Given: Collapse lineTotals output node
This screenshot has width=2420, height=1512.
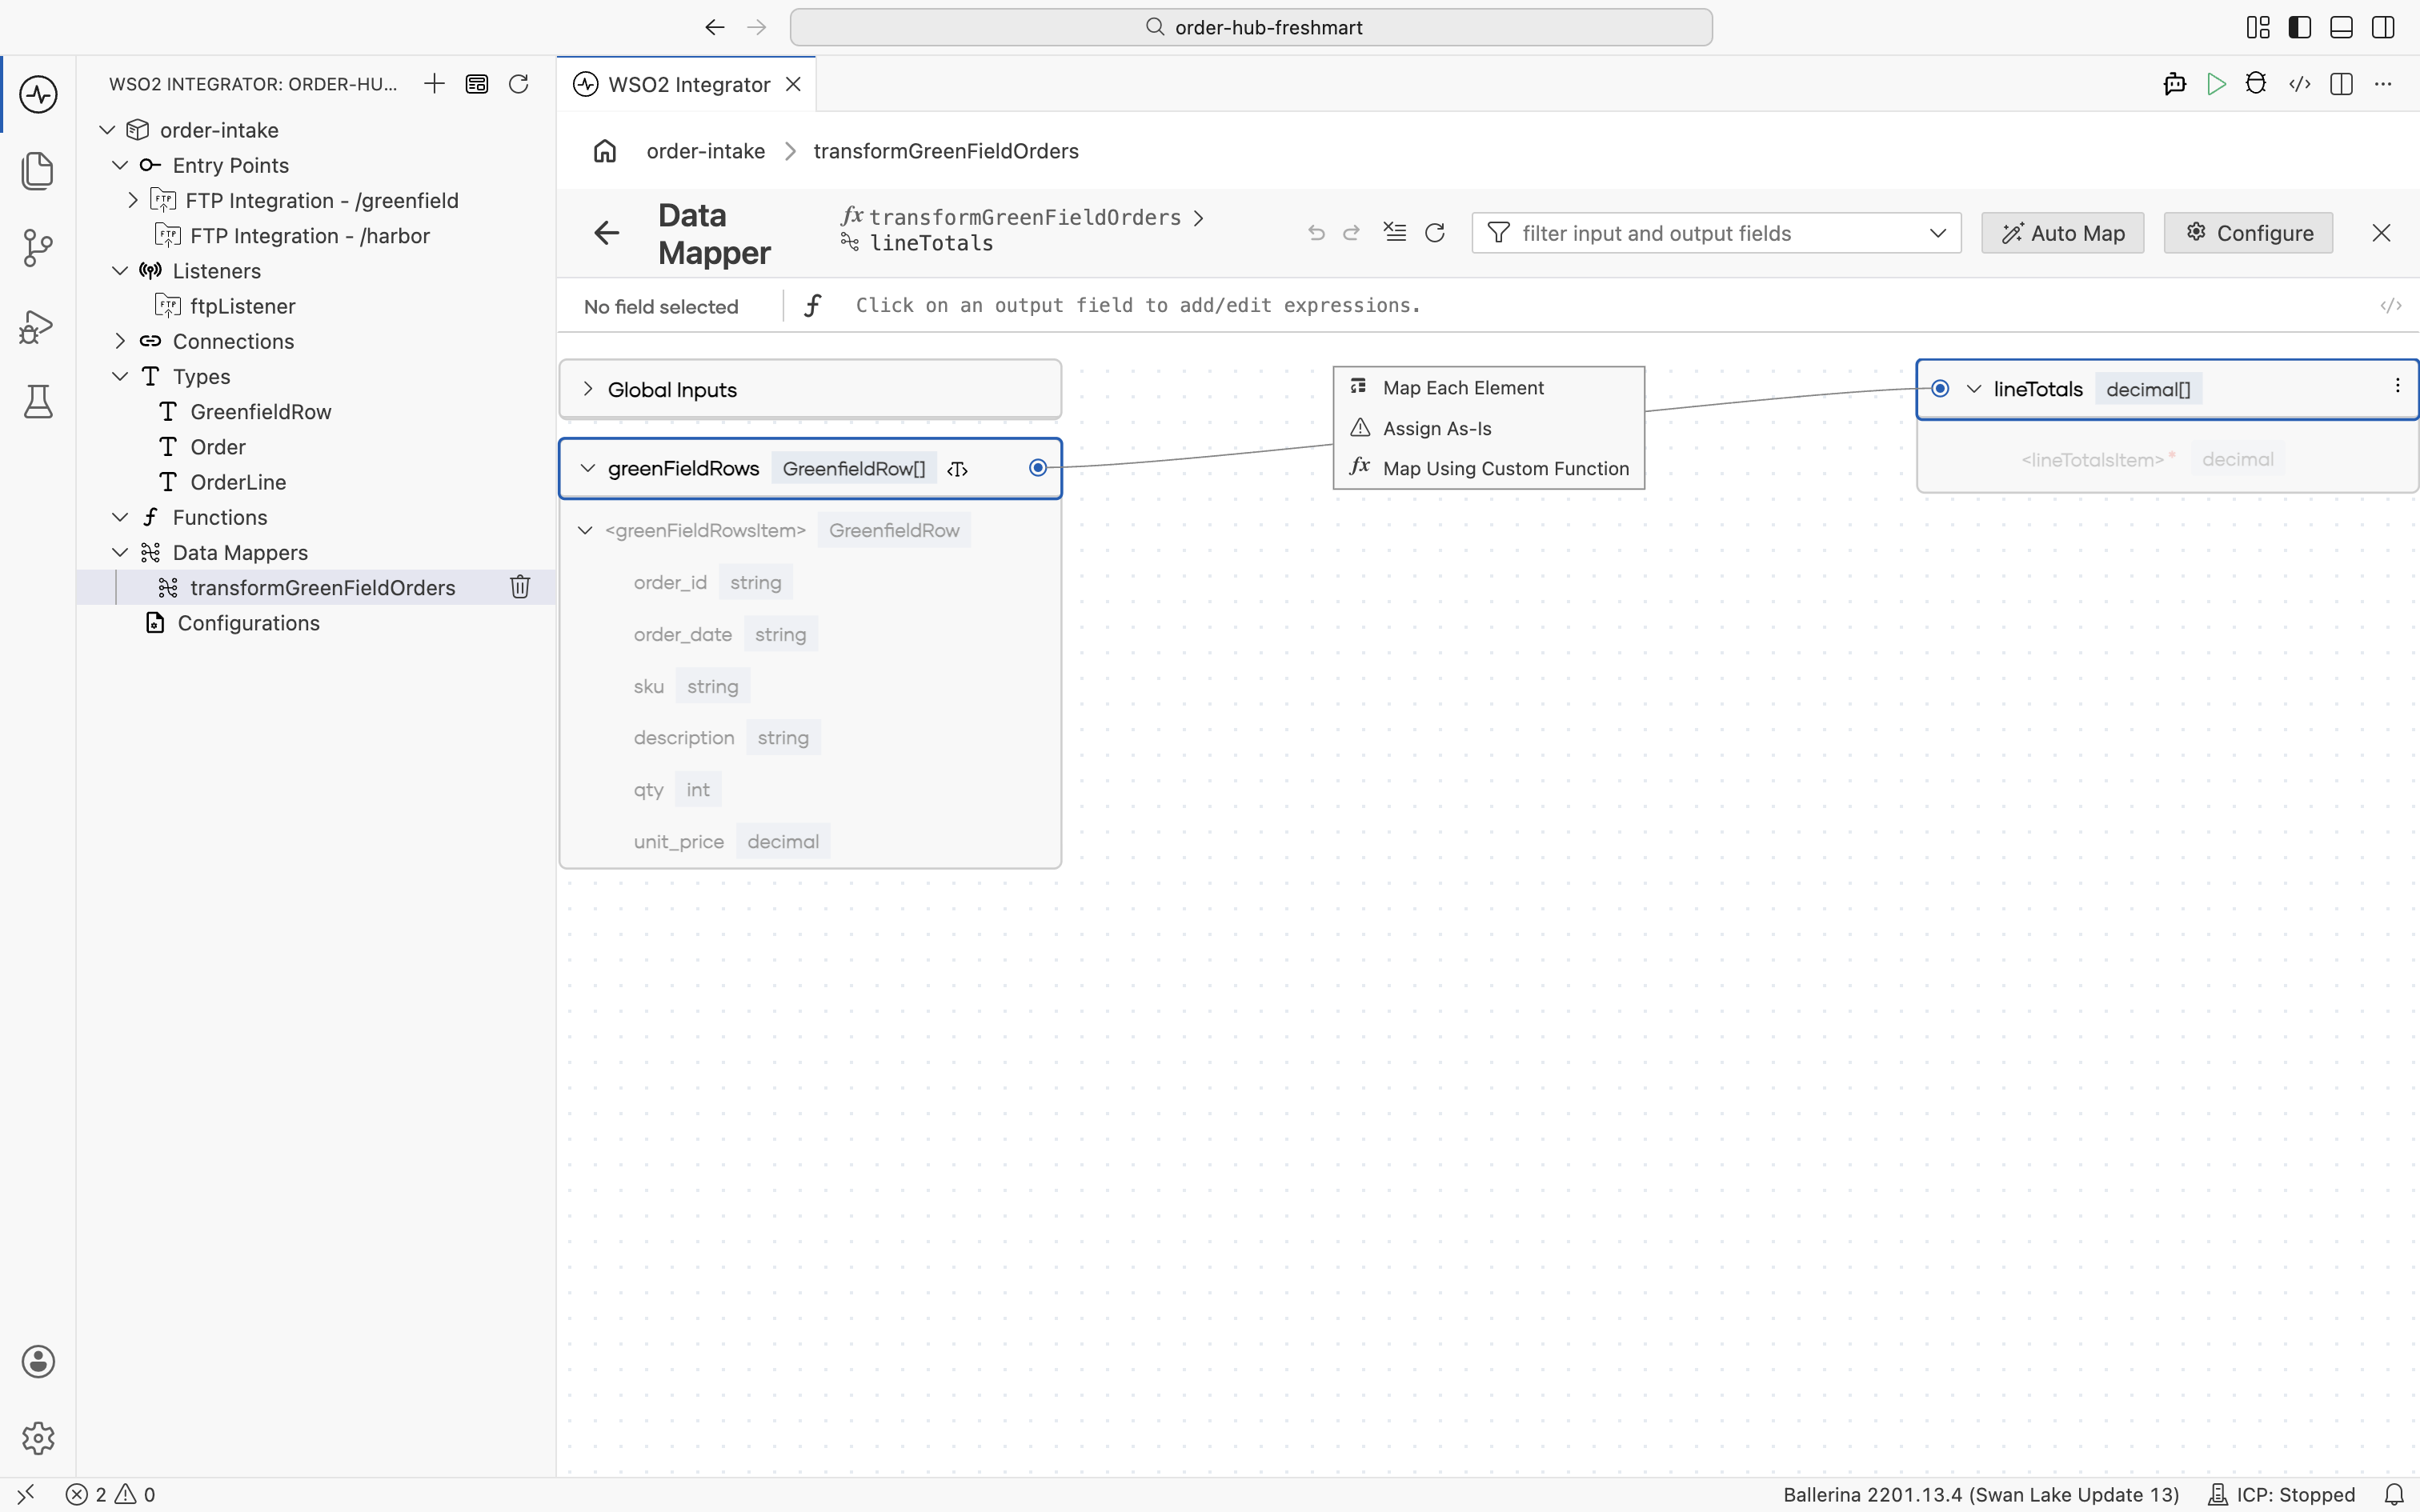Looking at the screenshot, I should pyautogui.click(x=1974, y=389).
